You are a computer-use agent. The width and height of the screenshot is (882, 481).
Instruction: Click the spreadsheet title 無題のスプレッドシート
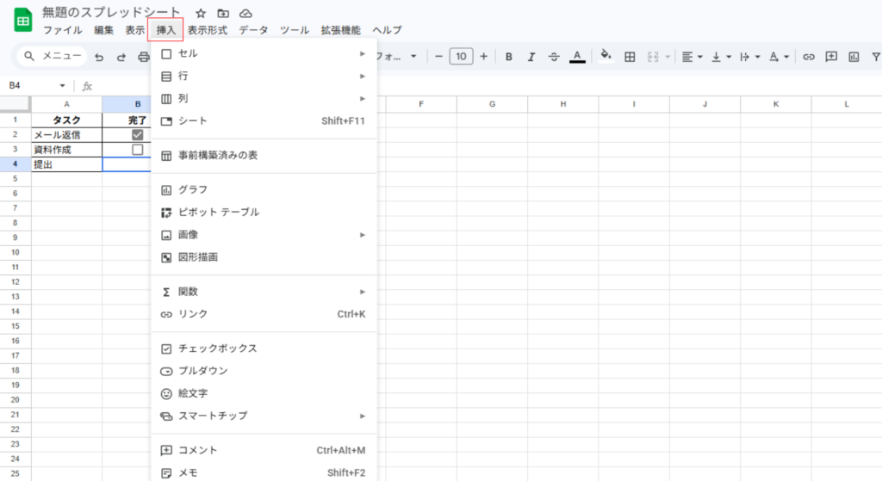point(111,12)
